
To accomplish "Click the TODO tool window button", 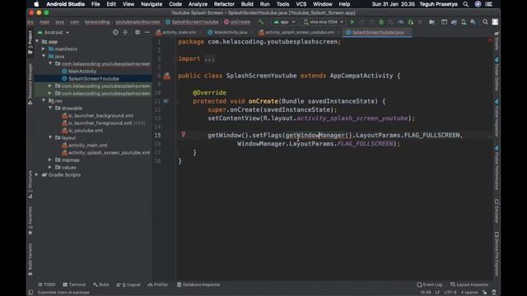I will coord(47,284).
